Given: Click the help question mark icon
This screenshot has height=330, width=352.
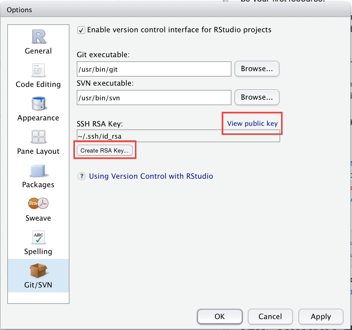Looking at the screenshot, I should tap(82, 176).
